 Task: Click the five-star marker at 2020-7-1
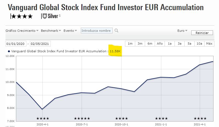click(82, 119)
